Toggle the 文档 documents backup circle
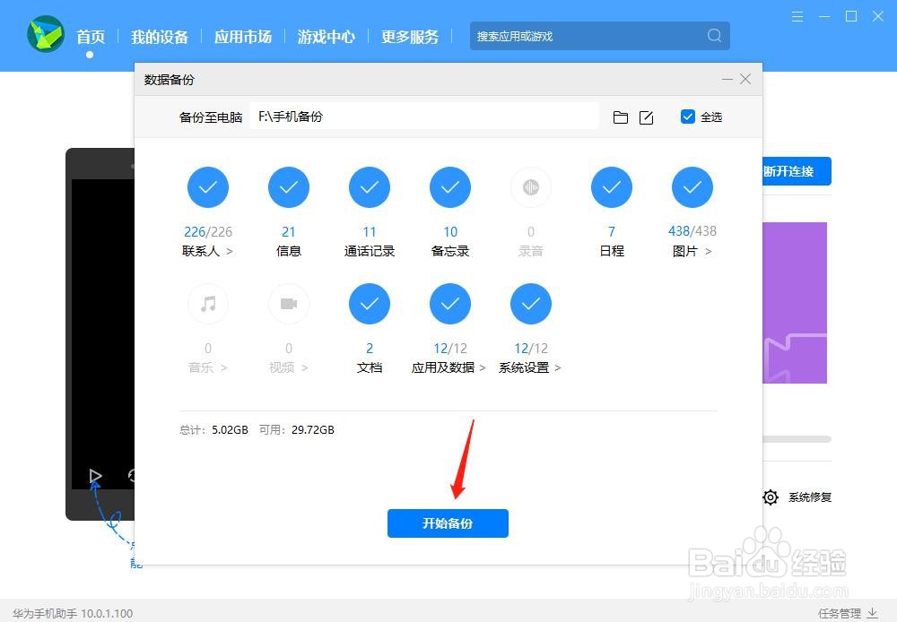Image resolution: width=897 pixels, height=622 pixels. point(370,304)
